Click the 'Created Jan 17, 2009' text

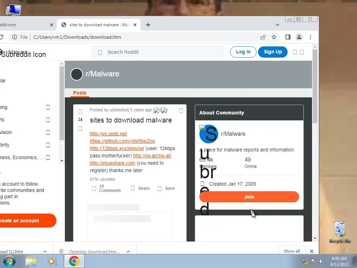233,184
